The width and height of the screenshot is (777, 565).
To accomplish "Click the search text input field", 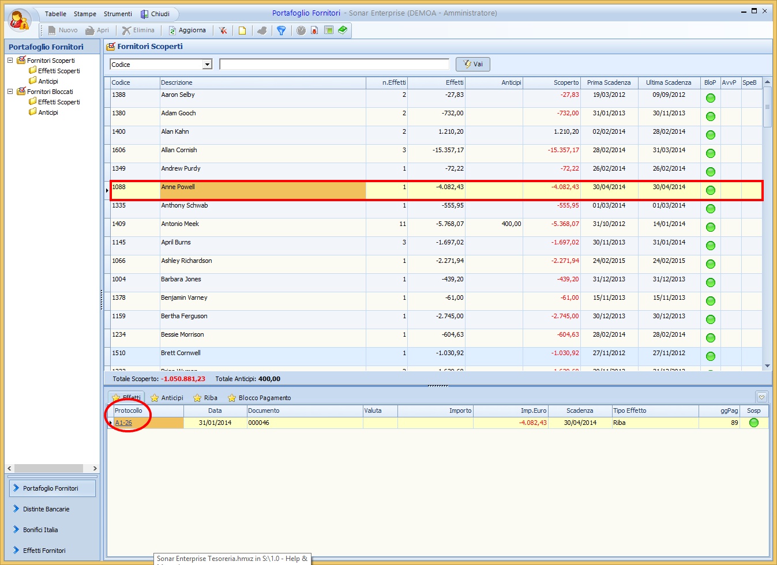I will coord(334,65).
